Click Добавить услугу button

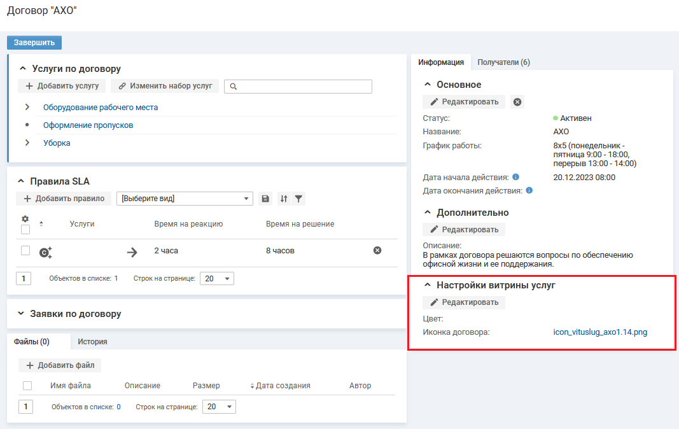click(62, 86)
